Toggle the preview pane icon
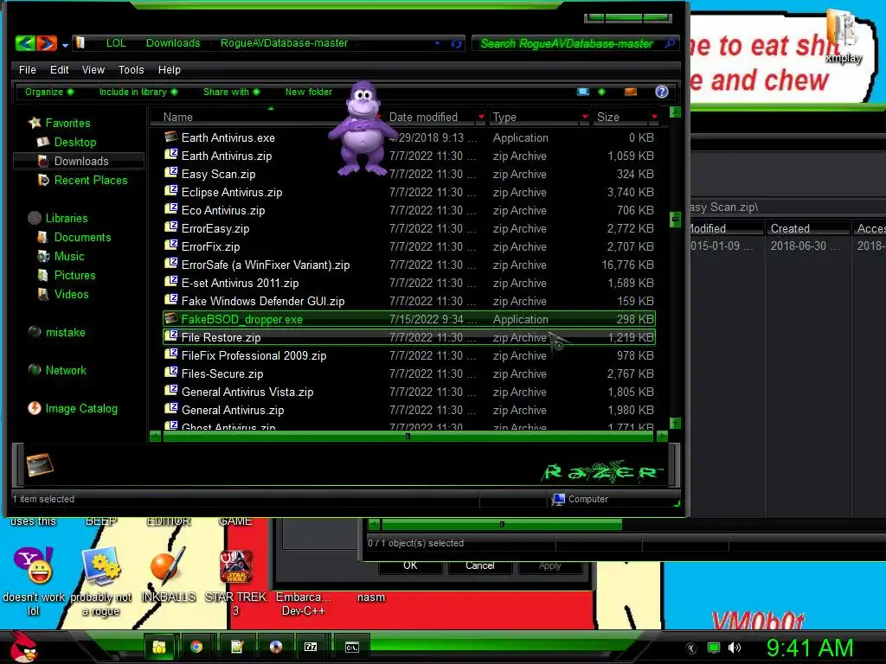Image resolution: width=886 pixels, height=664 pixels. click(631, 92)
